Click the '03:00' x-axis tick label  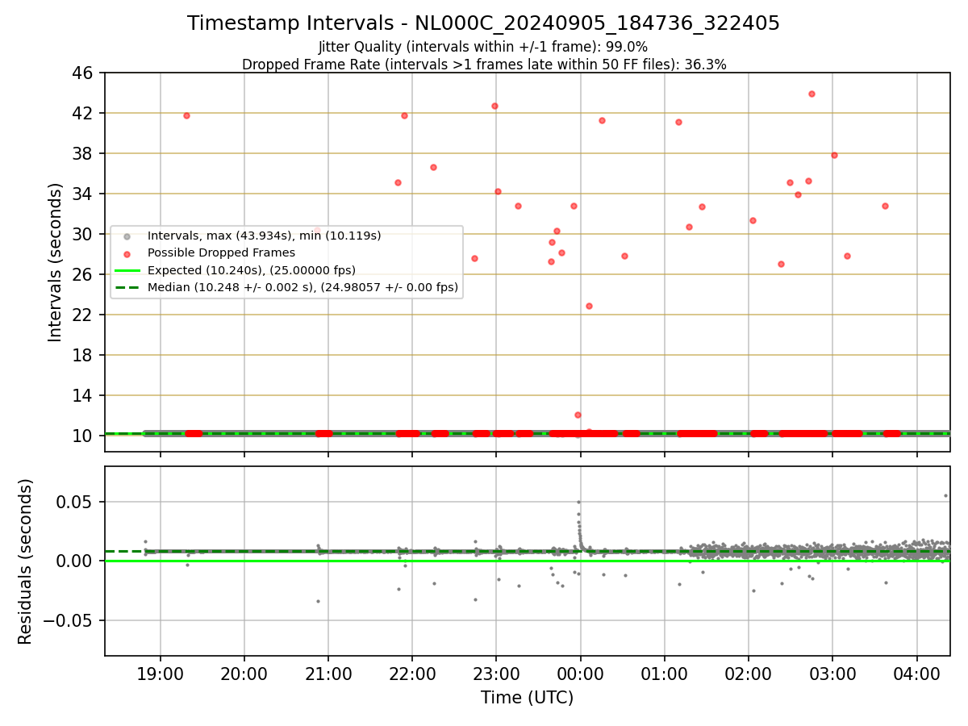tap(832, 675)
